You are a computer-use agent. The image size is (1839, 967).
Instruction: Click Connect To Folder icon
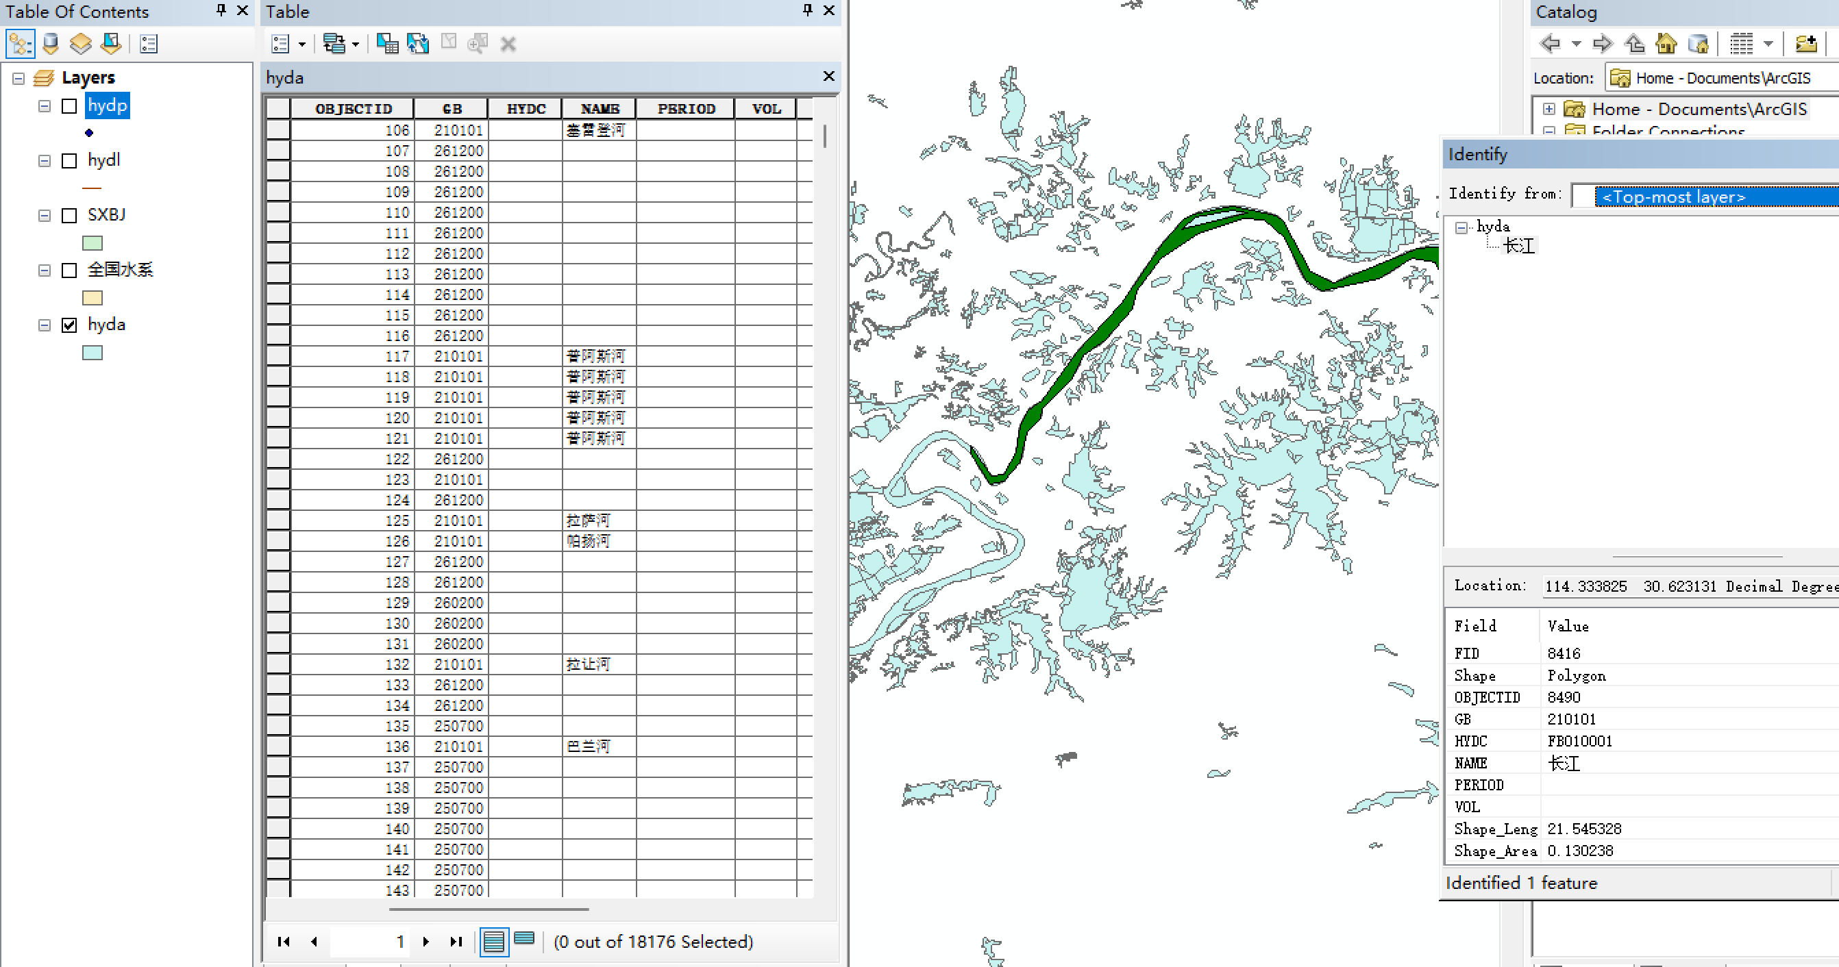[1805, 45]
